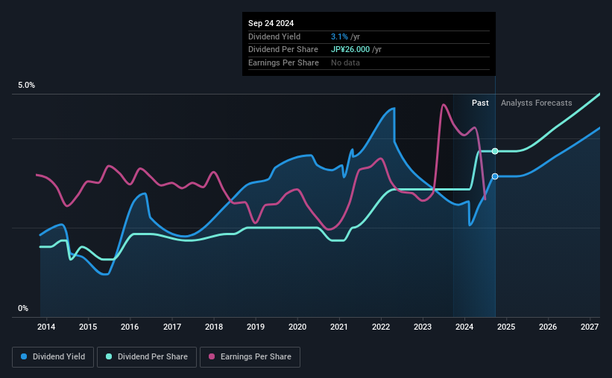Click the teal Dividend Per Share legend dot

109,356
